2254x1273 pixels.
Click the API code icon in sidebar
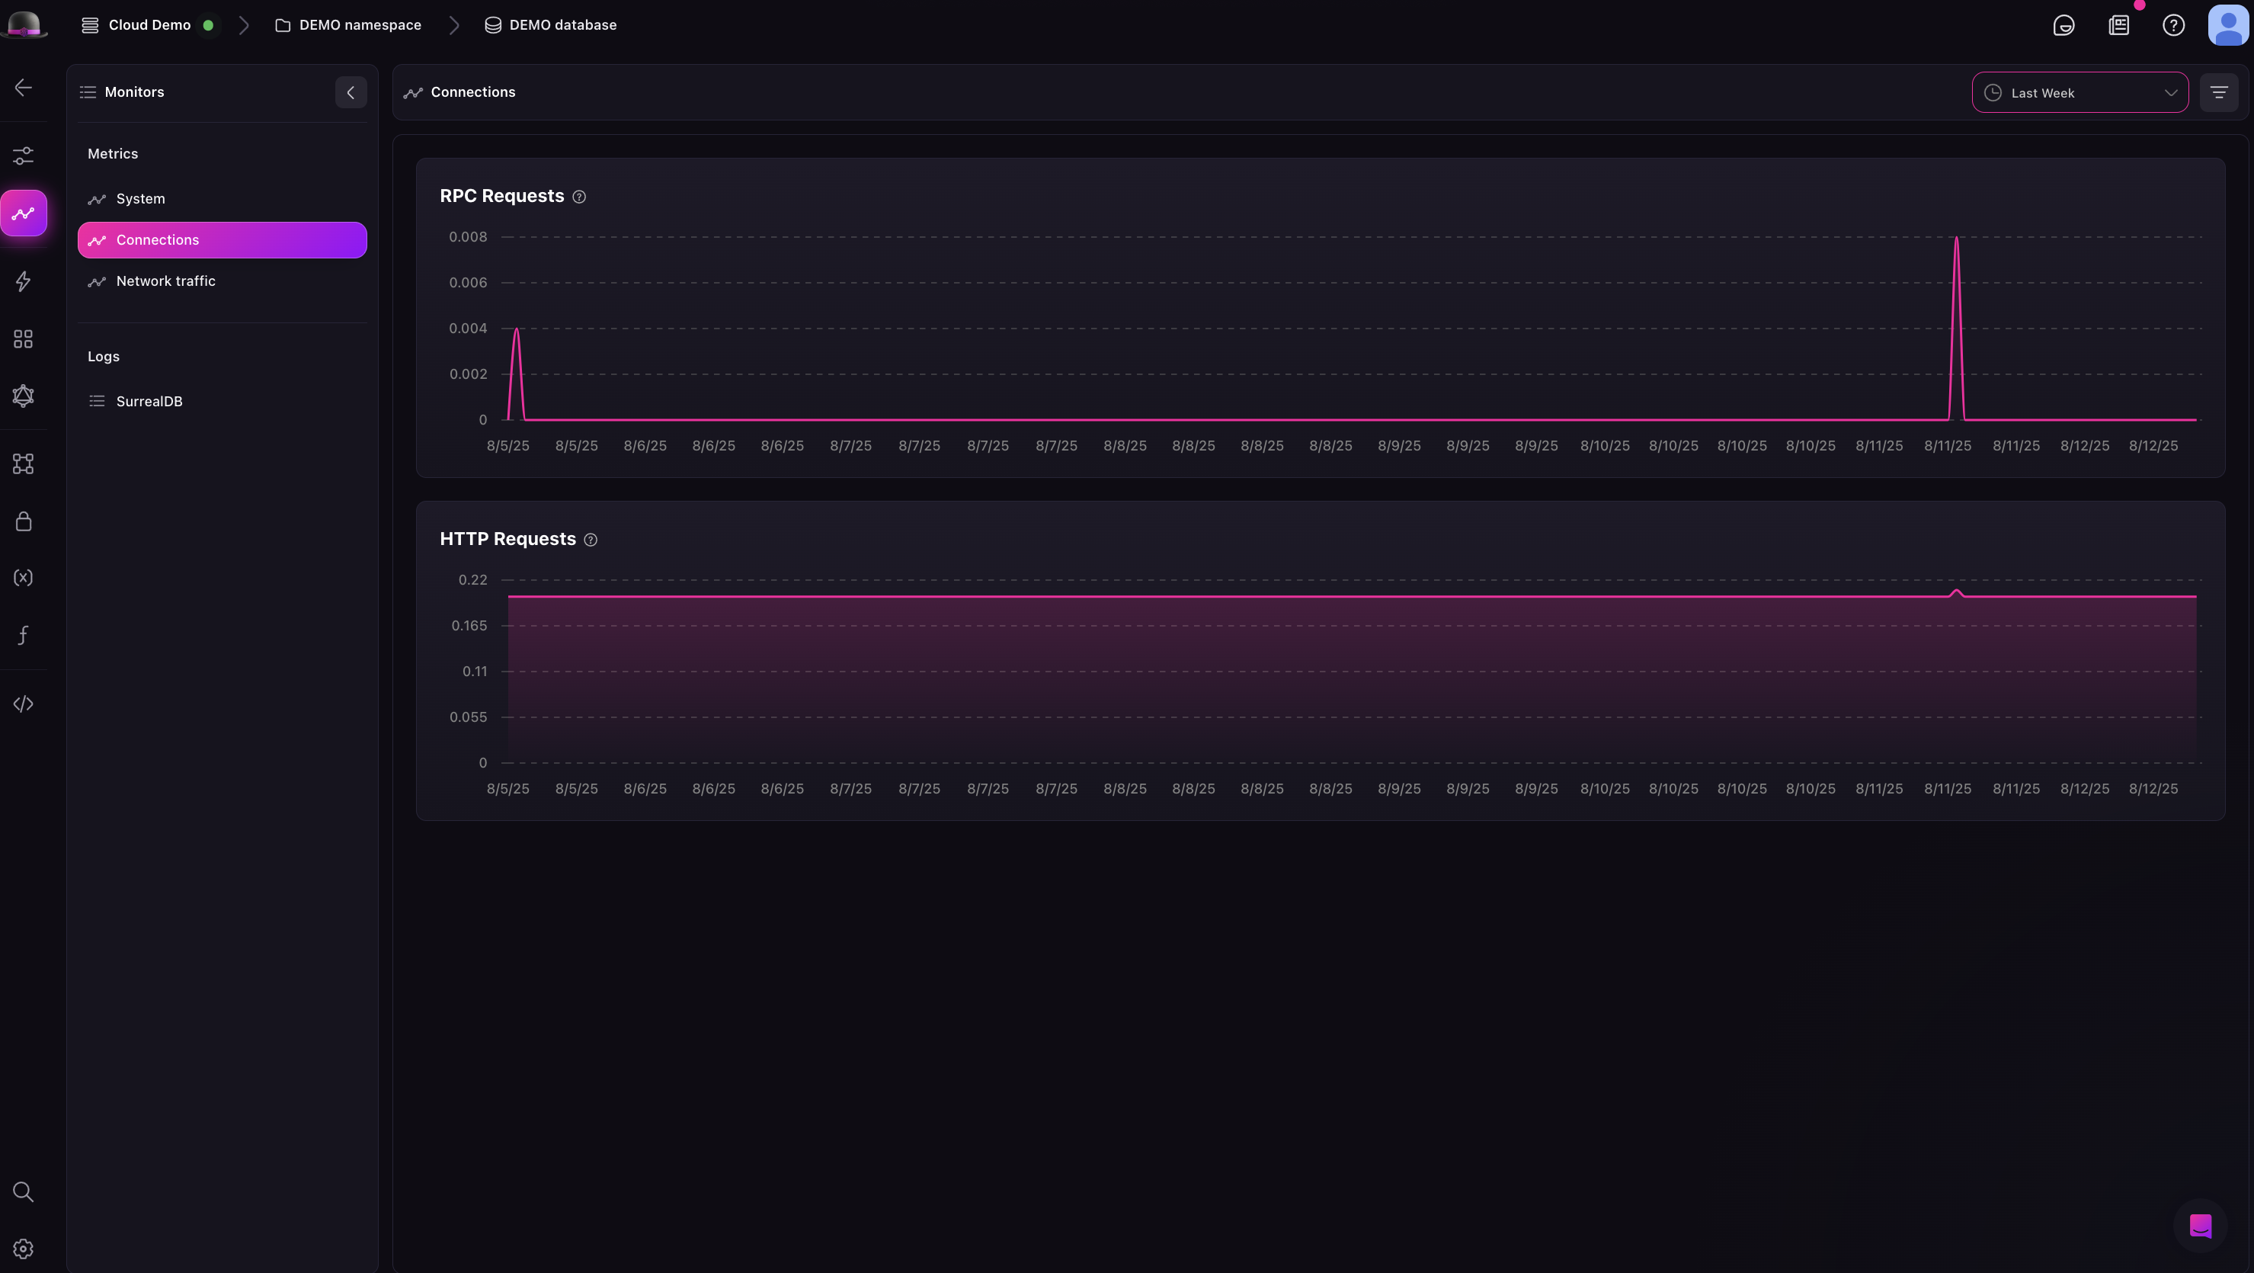tap(23, 703)
